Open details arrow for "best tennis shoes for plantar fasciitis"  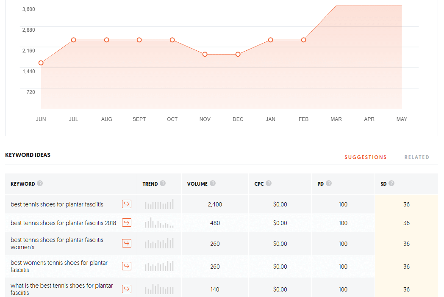(126, 204)
